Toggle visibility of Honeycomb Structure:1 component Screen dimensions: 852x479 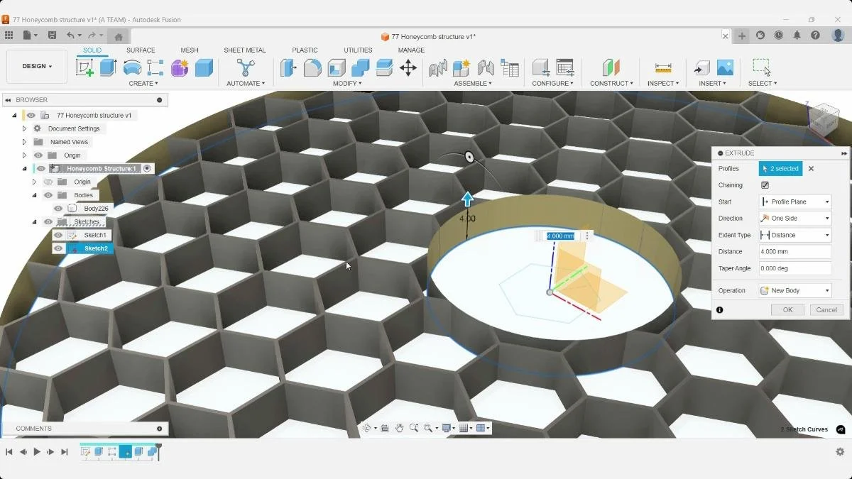[x=41, y=169]
